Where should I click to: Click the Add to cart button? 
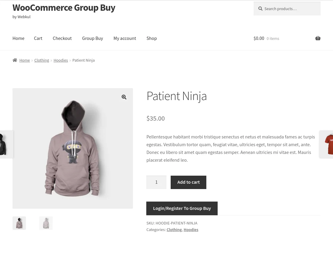(x=189, y=182)
